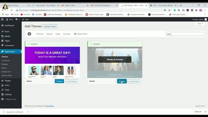Open Pages in the sidebar
Screen dimensions: 208x117
(7, 41)
